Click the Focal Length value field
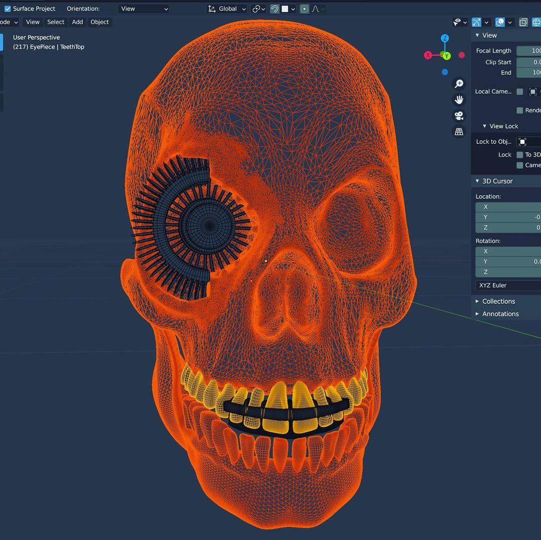Viewport: 541px width, 540px height. [x=529, y=51]
